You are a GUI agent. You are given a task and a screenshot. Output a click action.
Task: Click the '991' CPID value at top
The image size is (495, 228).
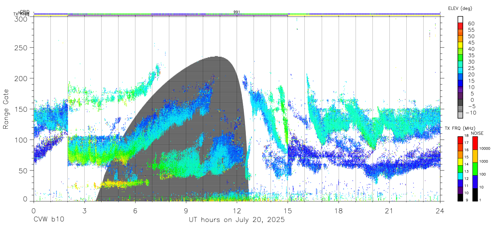click(237, 12)
